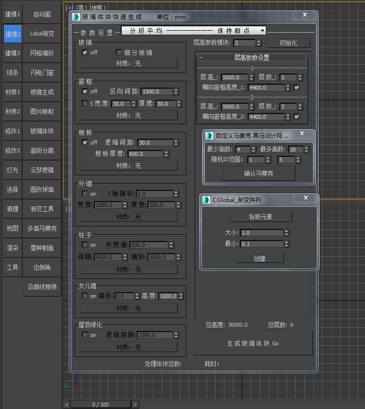Click the 楼板 材质: 无 button
The width and height of the screenshot is (365, 409).
(x=128, y=166)
